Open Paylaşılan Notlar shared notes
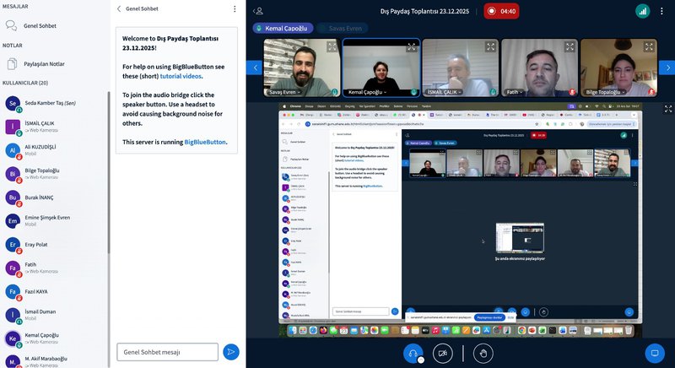Screen dimensions: 675x368 click(46, 63)
